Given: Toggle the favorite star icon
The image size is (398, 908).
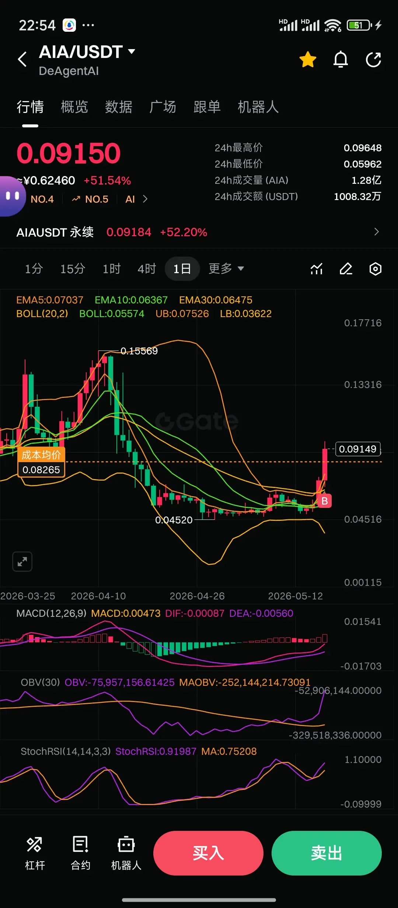Looking at the screenshot, I should tap(308, 59).
